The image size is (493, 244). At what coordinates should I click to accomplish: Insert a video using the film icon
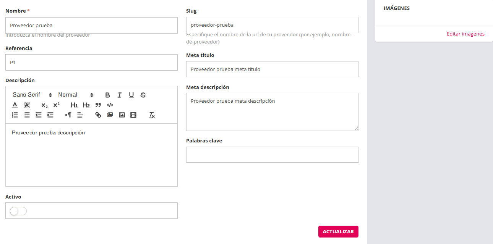tap(133, 115)
